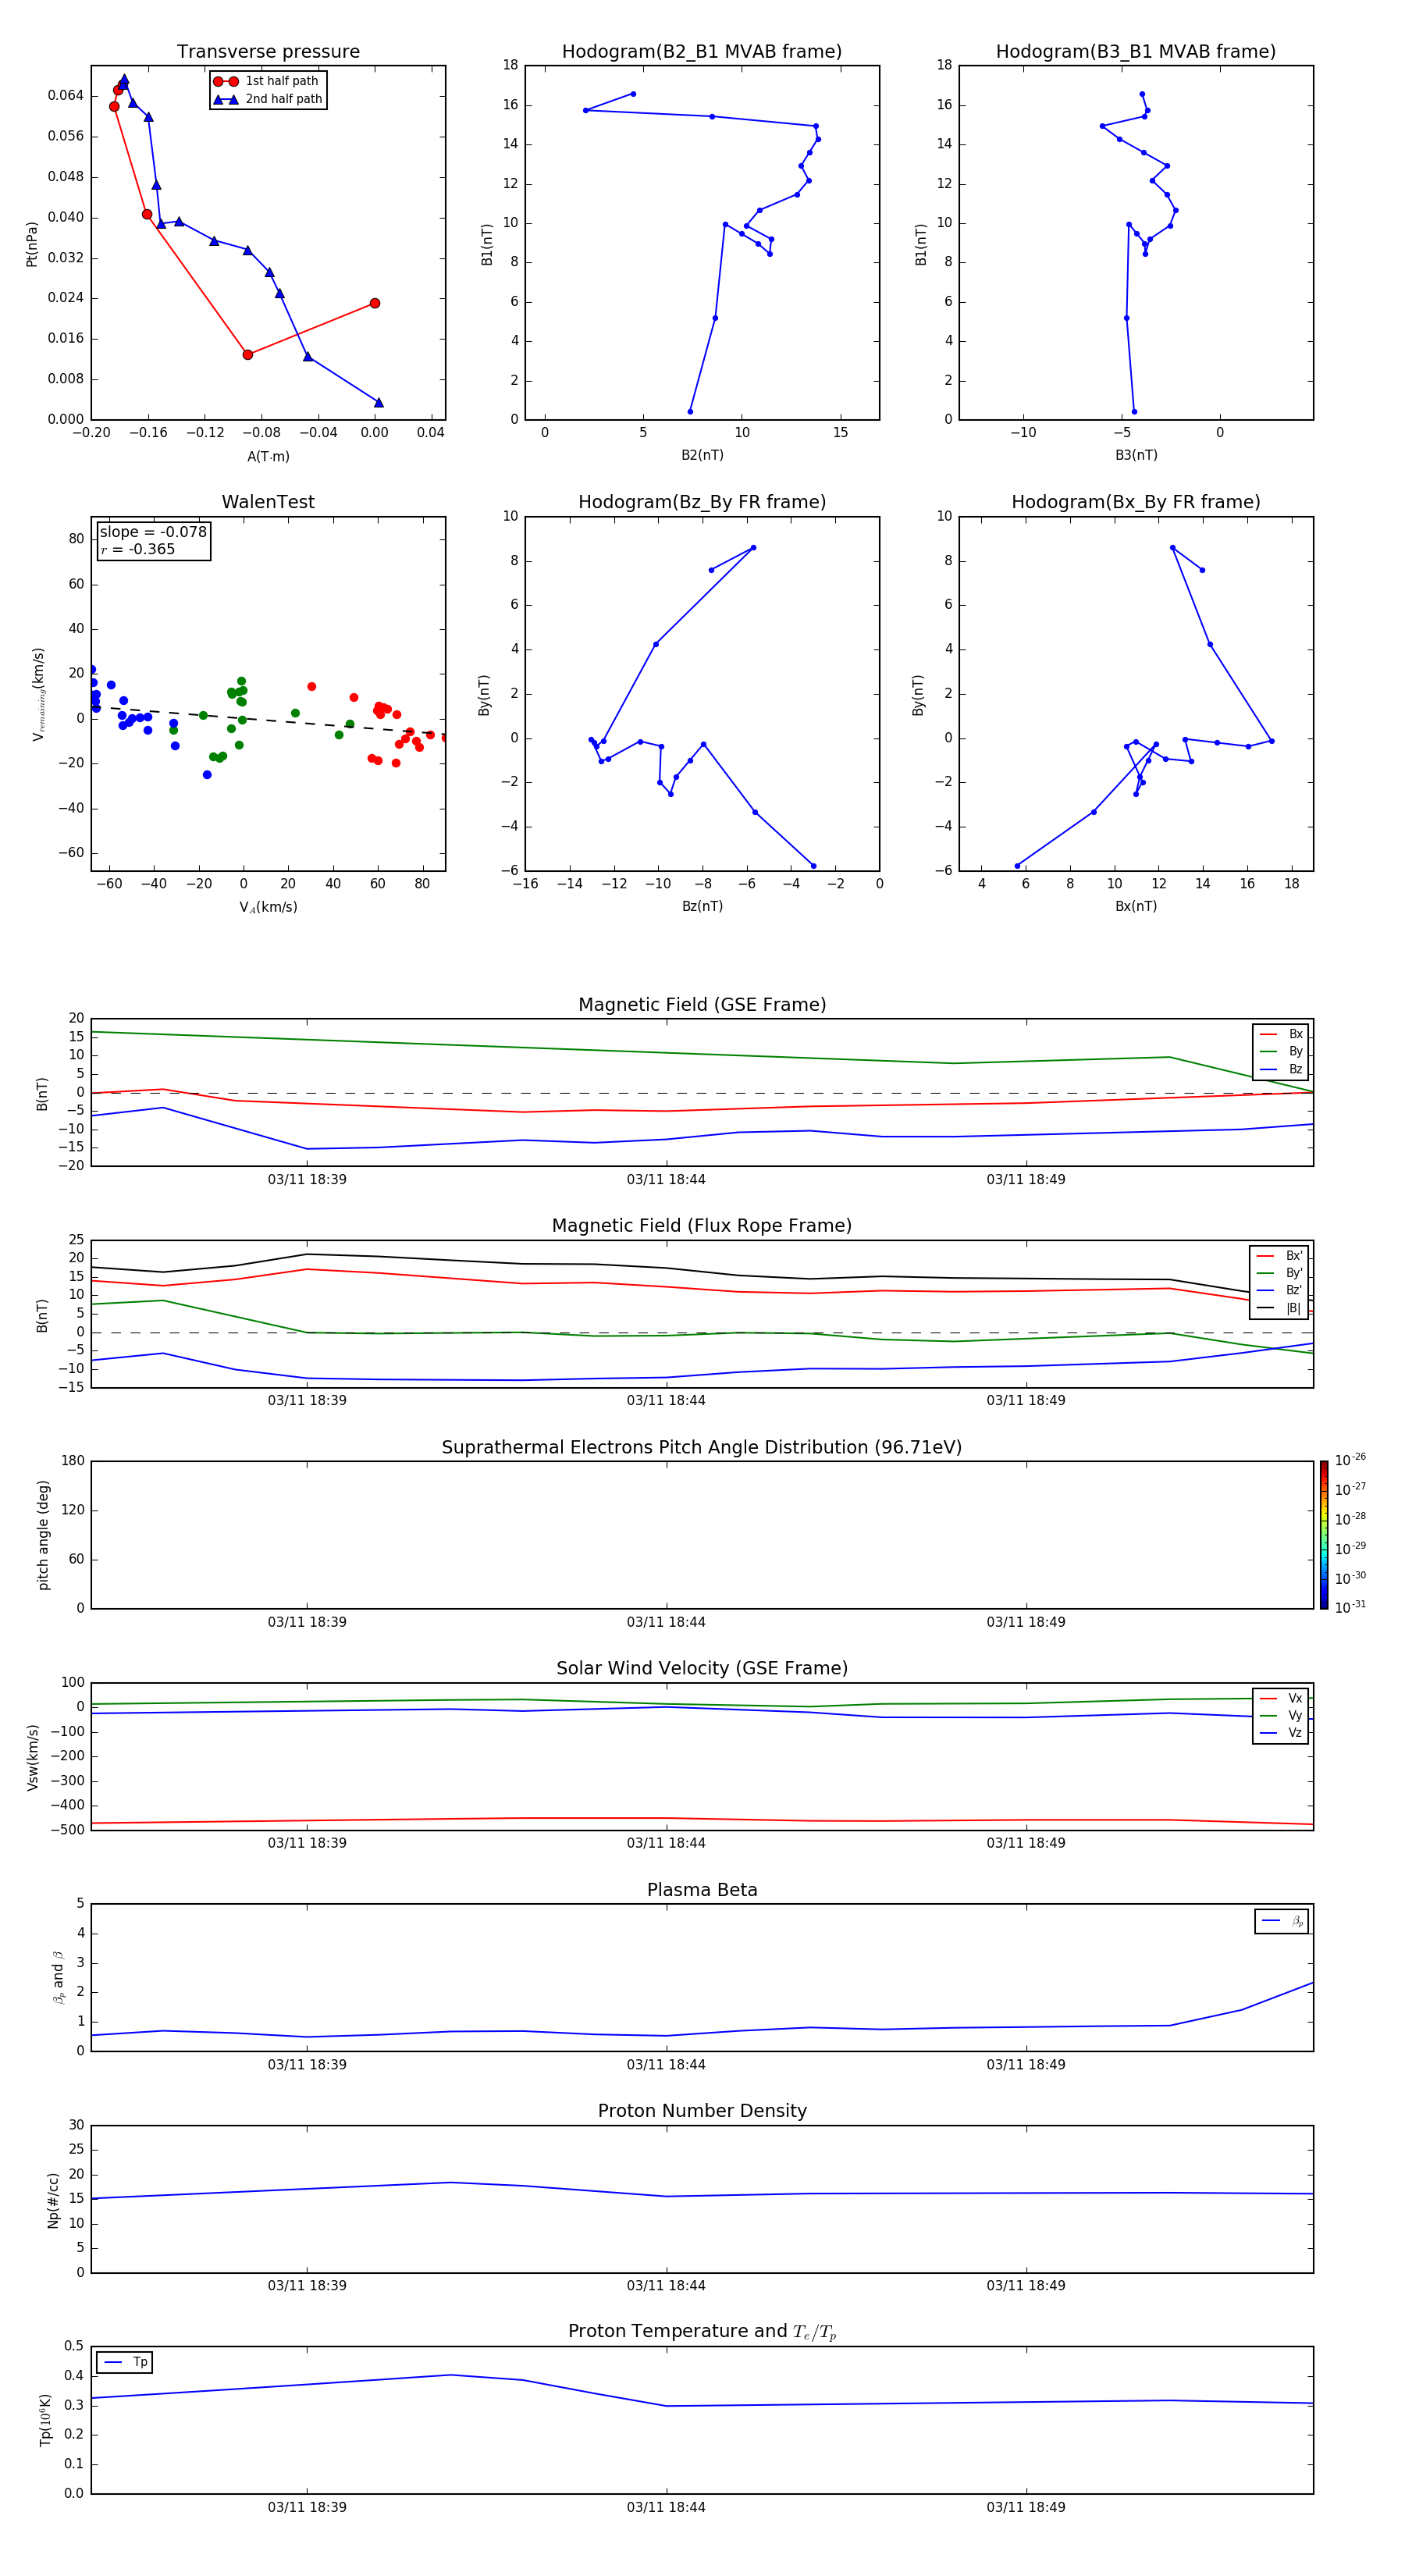1405x2576 pixels.
Task: Click the βp legend in Plasma Beta plot
Action: pyautogui.click(x=1282, y=1921)
